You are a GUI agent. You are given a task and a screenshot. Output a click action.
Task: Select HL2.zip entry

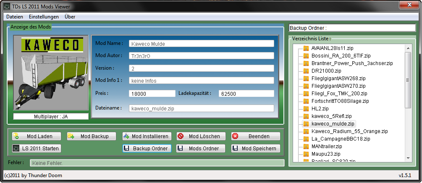320,108
